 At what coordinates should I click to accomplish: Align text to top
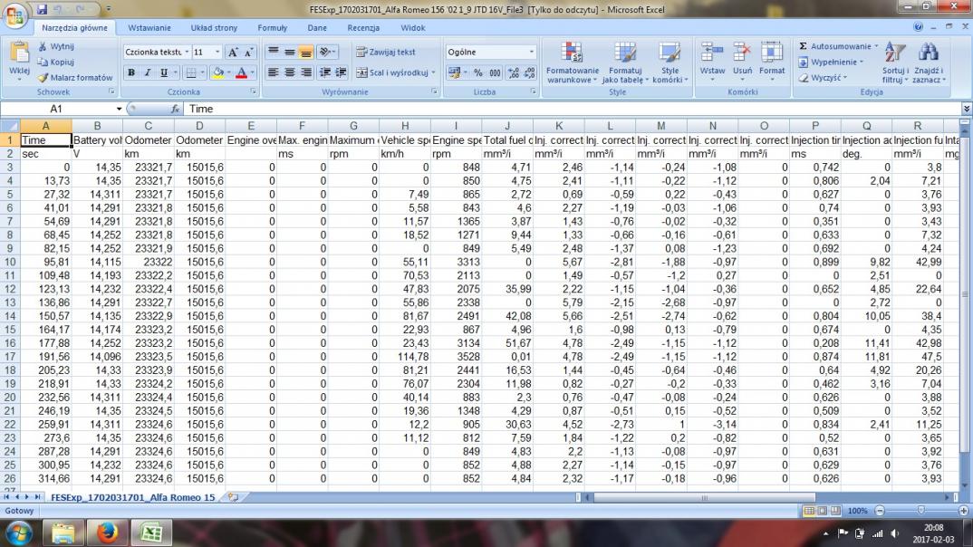pyautogui.click(x=273, y=53)
